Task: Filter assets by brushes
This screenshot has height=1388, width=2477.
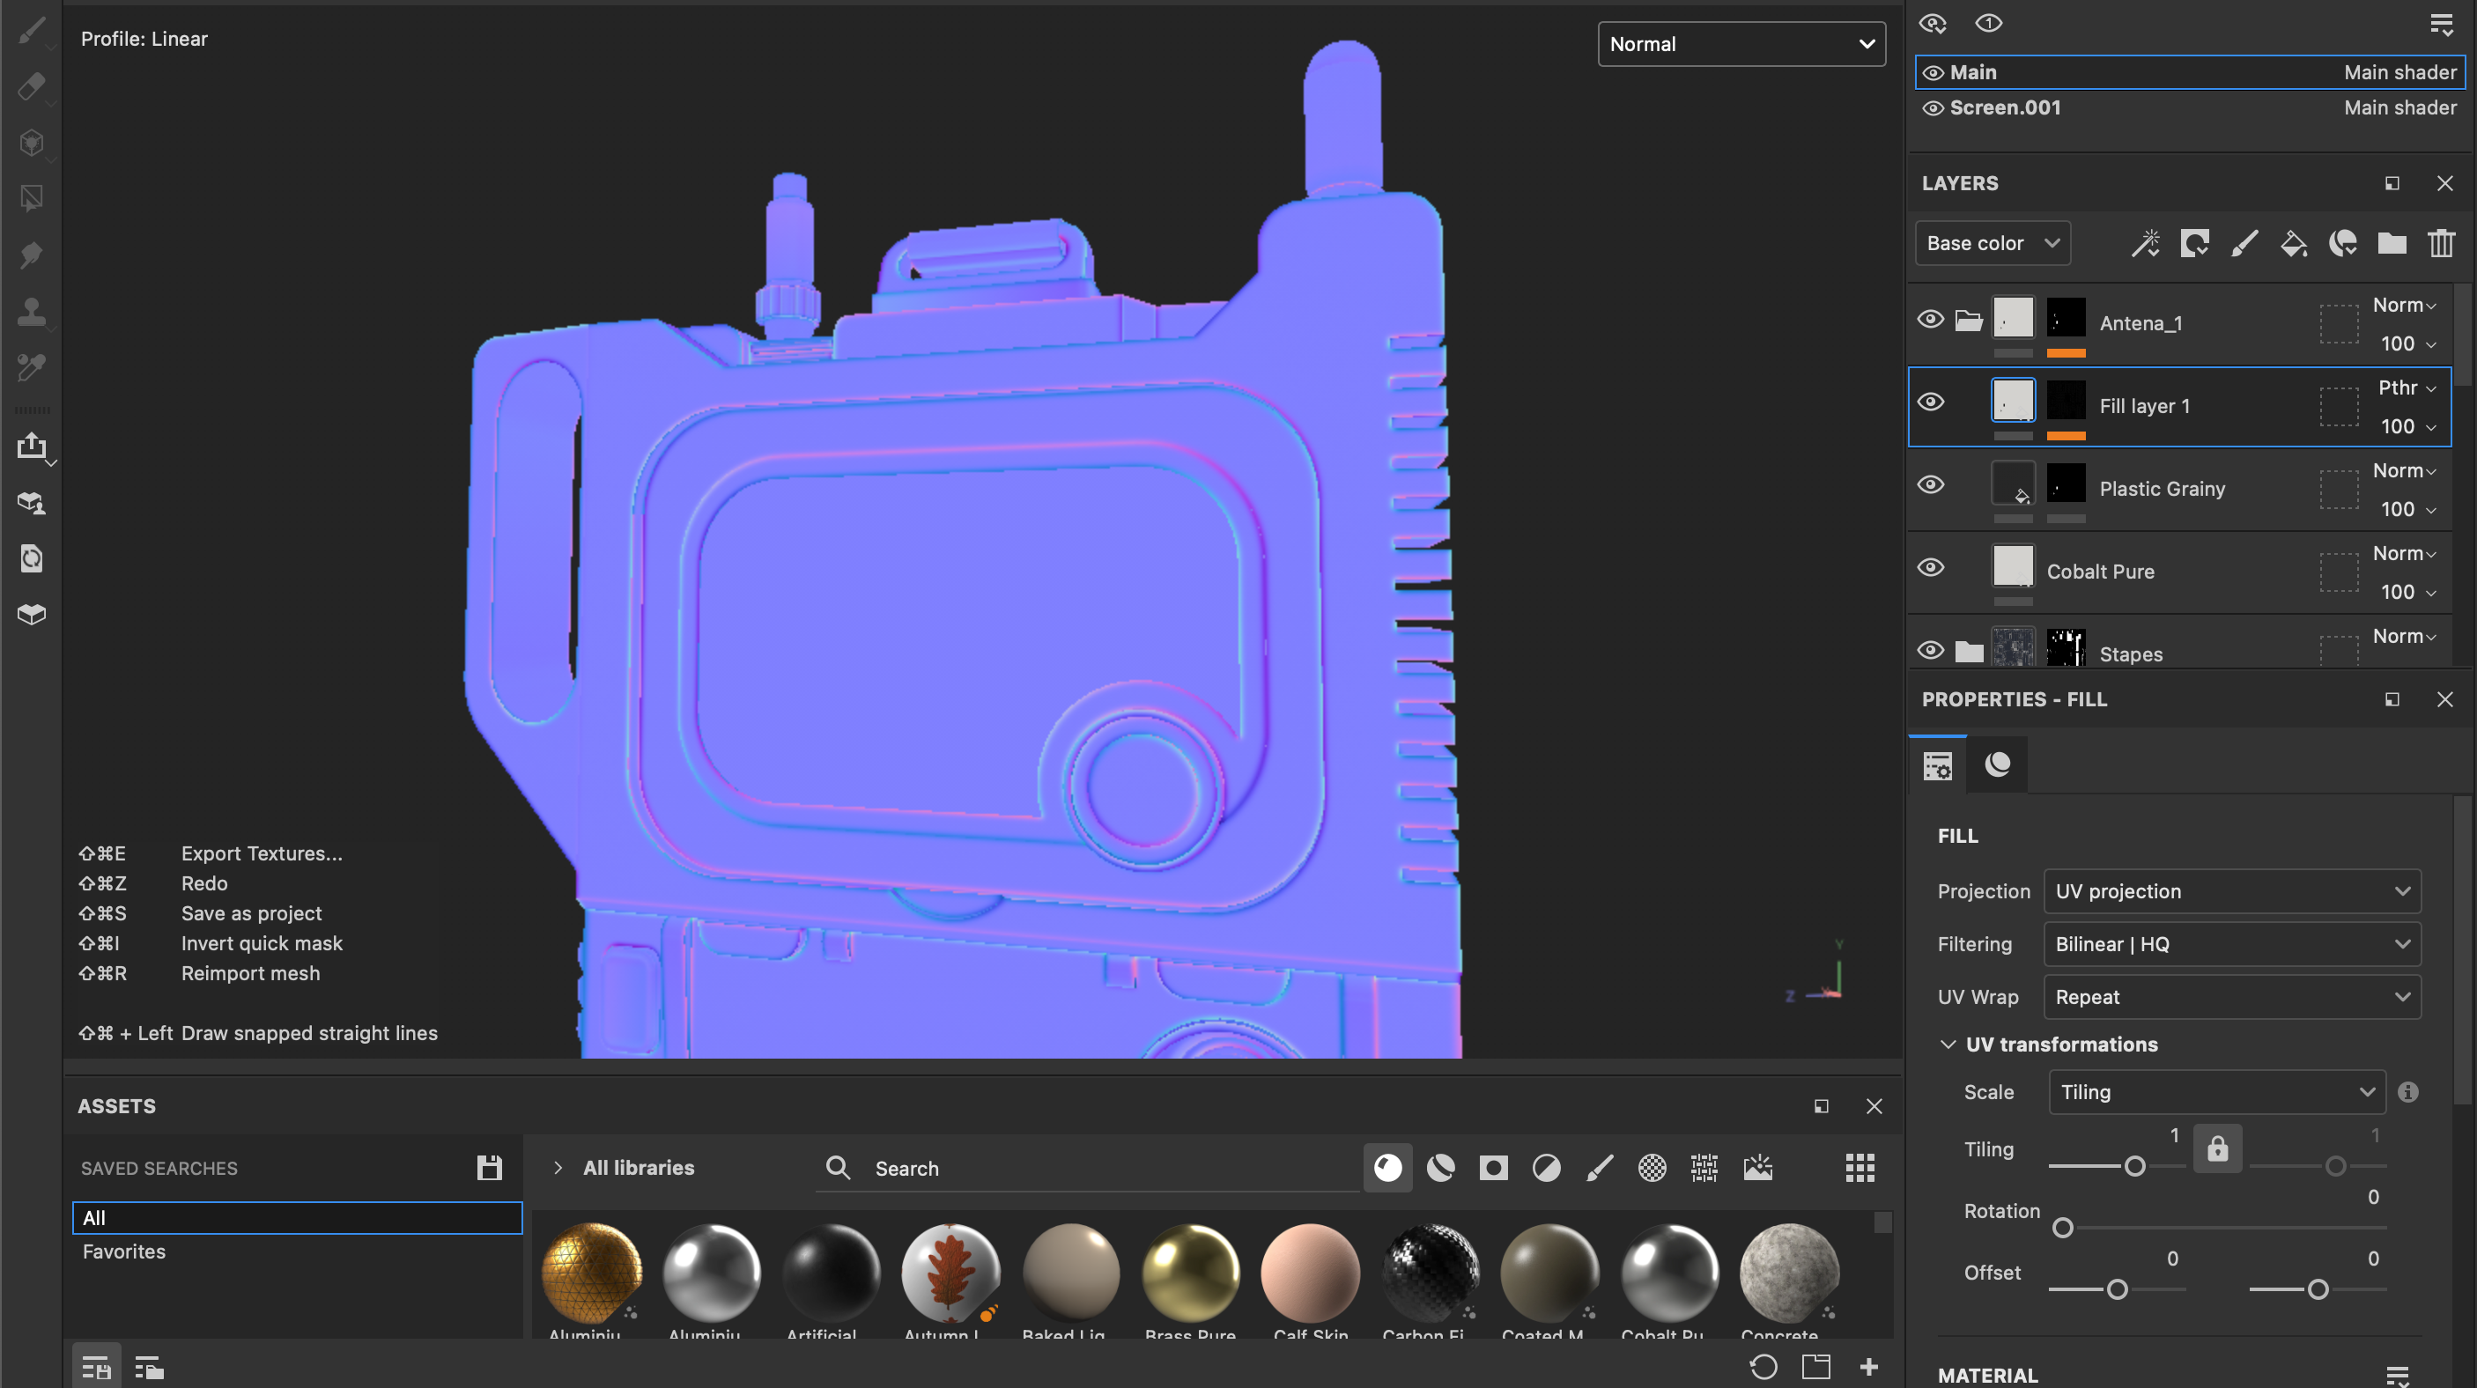Action: (x=1599, y=1168)
